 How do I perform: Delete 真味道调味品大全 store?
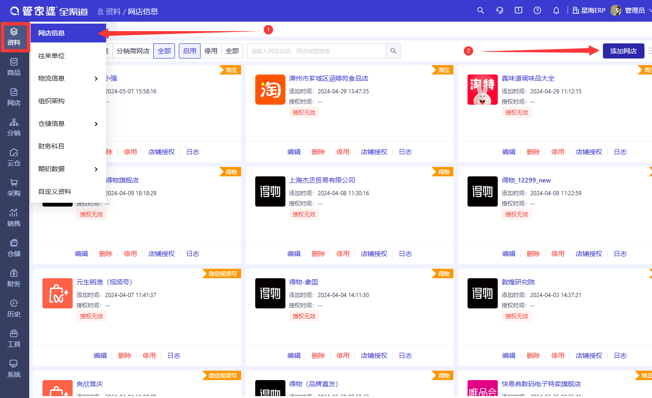tap(533, 152)
